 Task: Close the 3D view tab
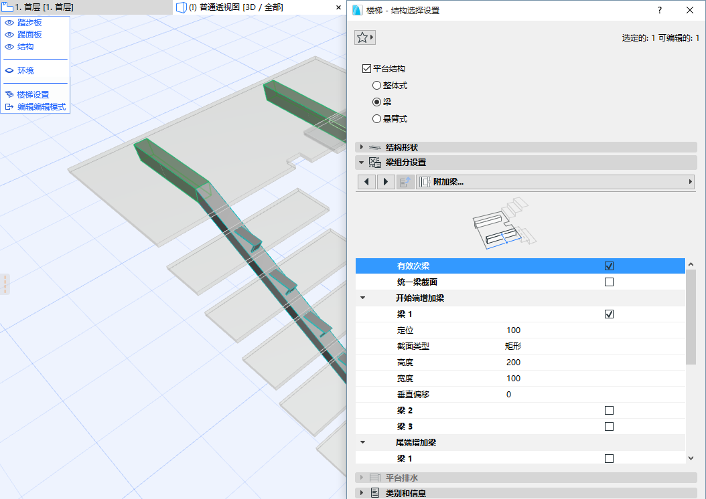point(338,7)
